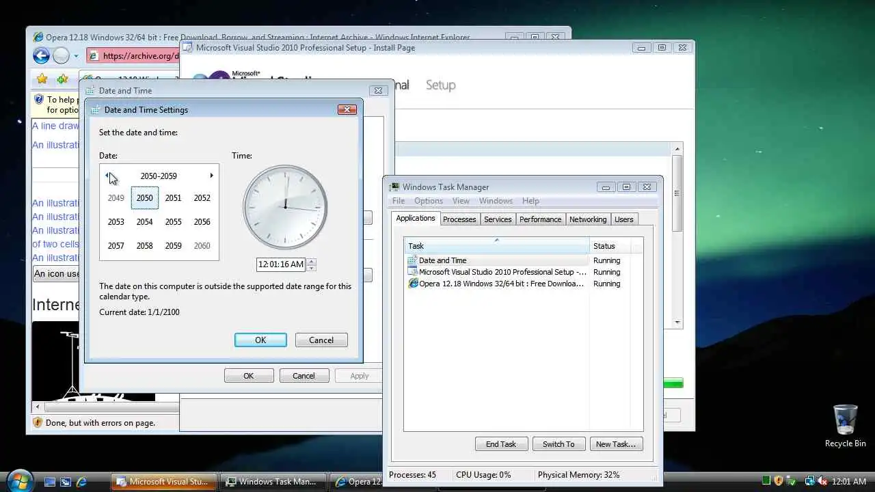875x492 pixels.
Task: Click New Task... button
Action: [616, 444]
